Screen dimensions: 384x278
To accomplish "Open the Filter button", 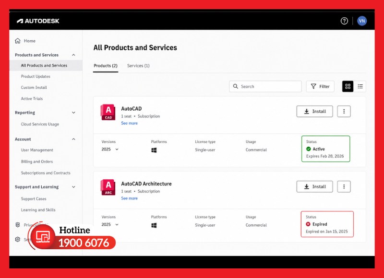I will tap(320, 86).
